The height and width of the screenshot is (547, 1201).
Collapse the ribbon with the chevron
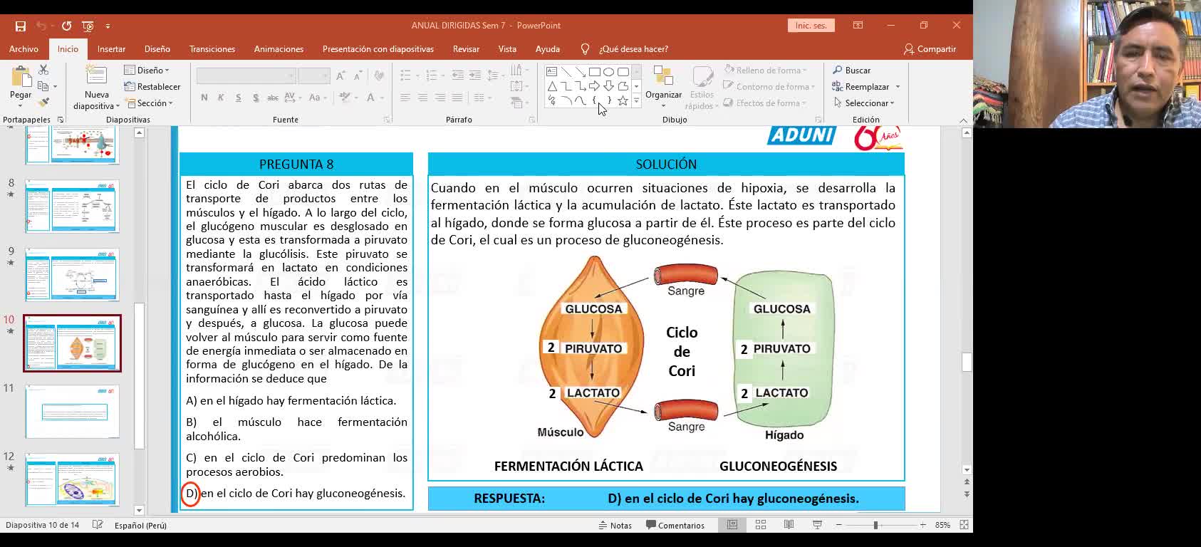pos(963,120)
